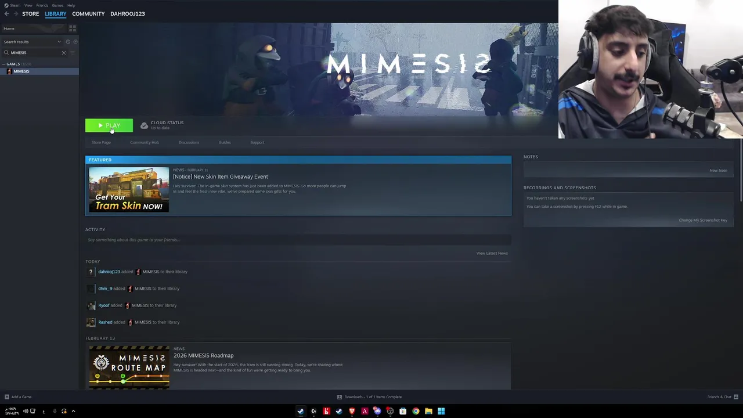Open the Tram Skin news thumbnail
This screenshot has width=743, height=418.
coord(129,190)
